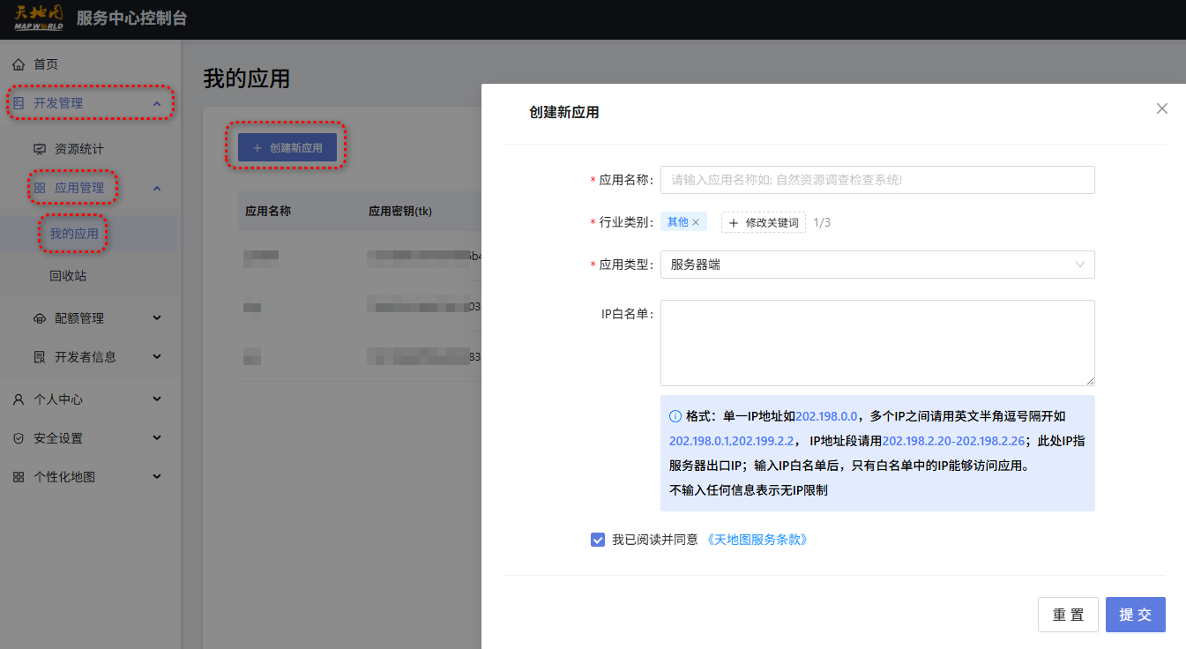Click the 开发管理 sidebar icon
Screen dimensions: 1186x649
19,103
